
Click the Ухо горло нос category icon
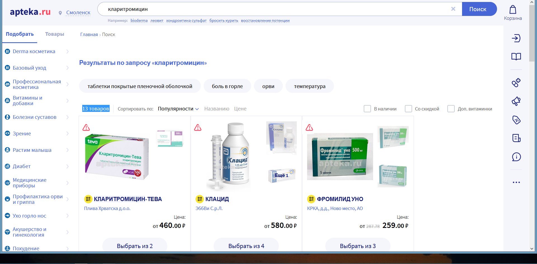click(x=8, y=216)
